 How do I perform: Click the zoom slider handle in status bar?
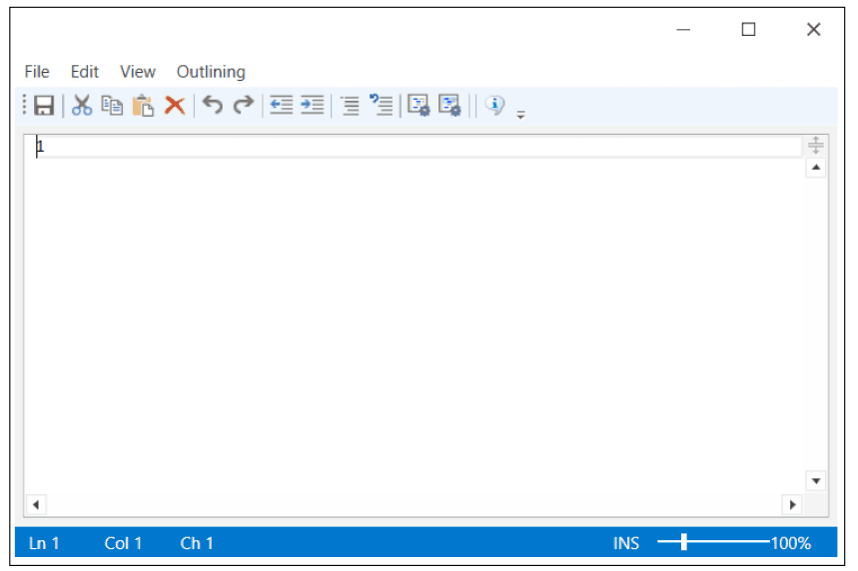tap(684, 542)
